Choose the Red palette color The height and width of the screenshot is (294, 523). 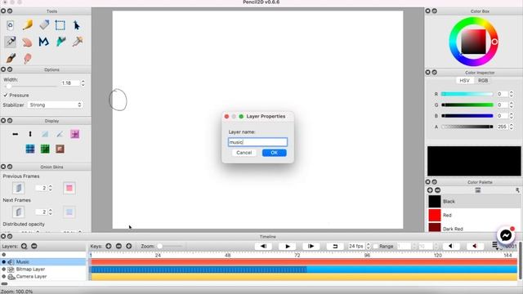[474, 216]
